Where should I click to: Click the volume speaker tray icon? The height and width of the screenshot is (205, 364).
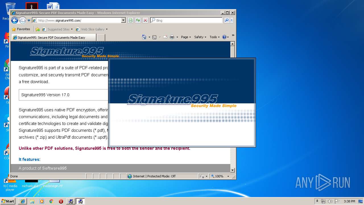pyautogui.click(x=330, y=201)
